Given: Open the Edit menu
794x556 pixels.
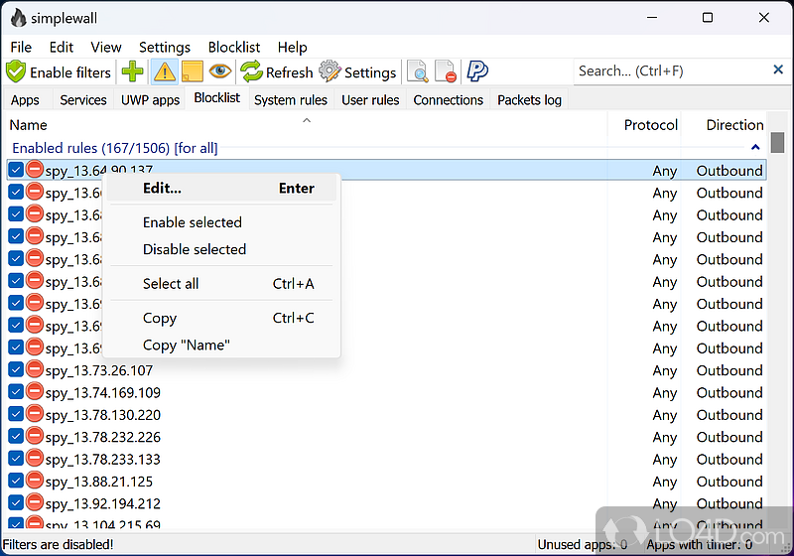Looking at the screenshot, I should [x=62, y=47].
